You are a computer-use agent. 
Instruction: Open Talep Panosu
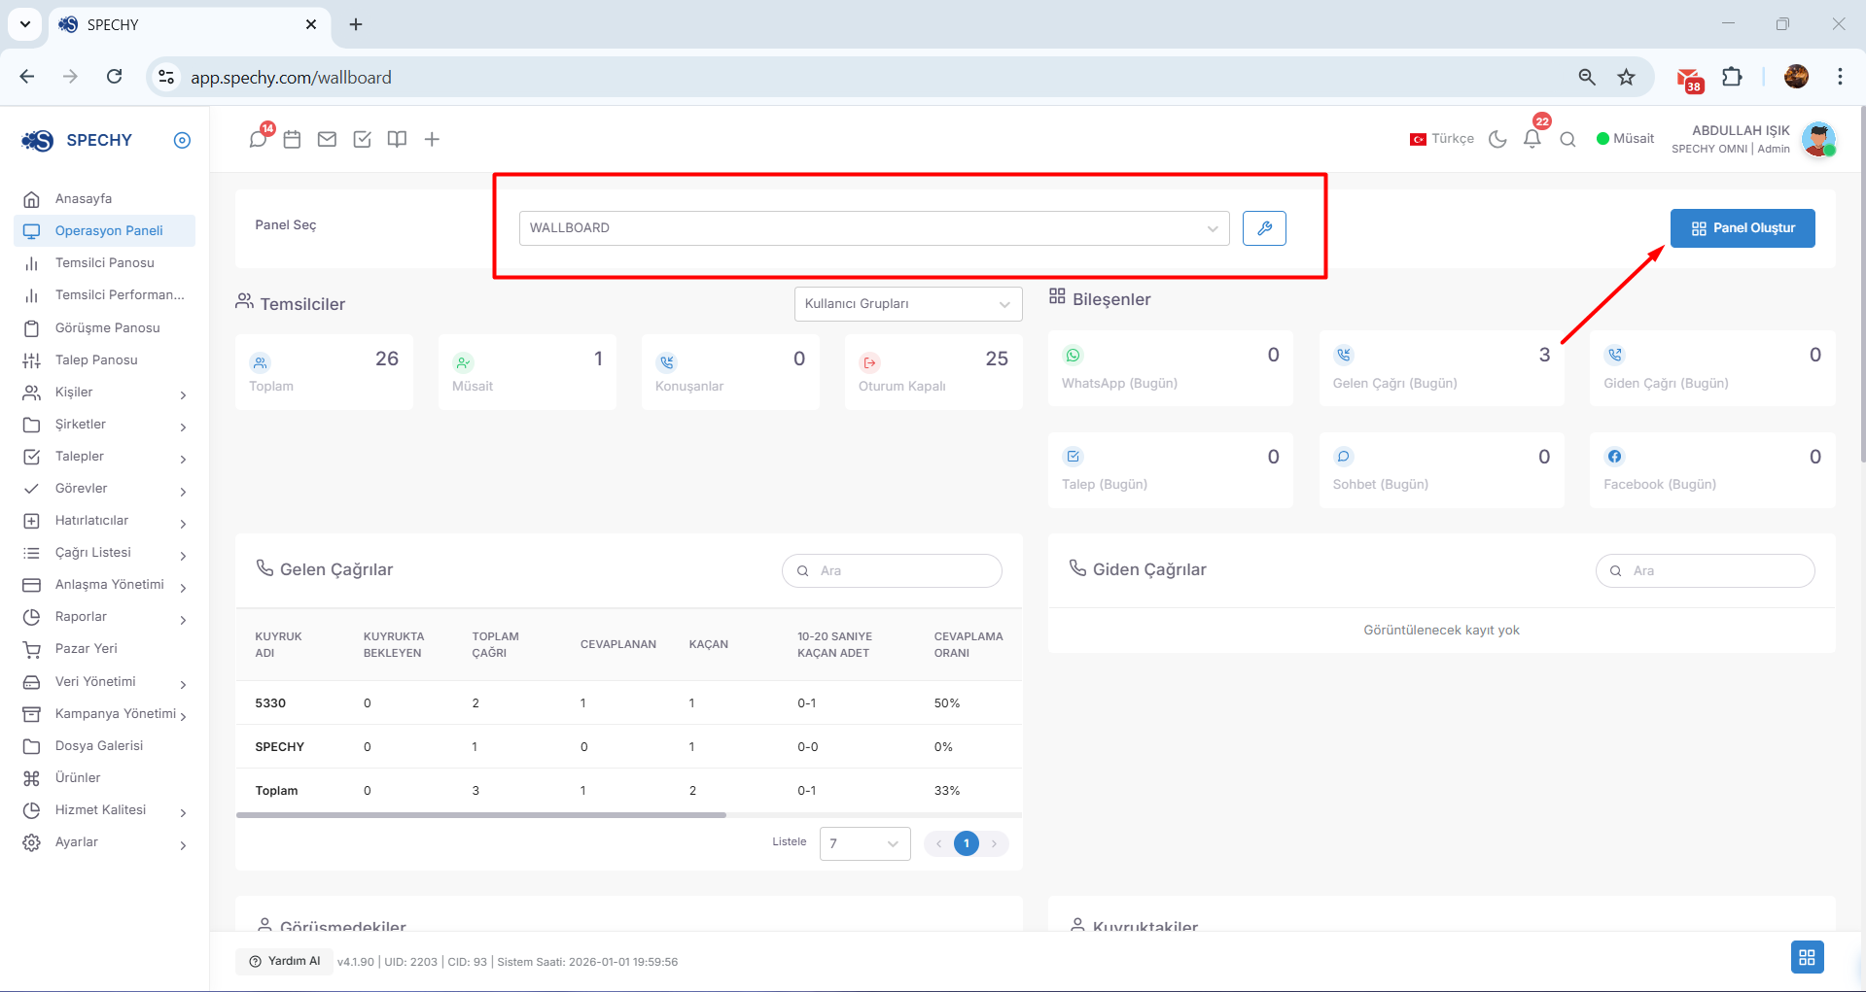(105, 360)
